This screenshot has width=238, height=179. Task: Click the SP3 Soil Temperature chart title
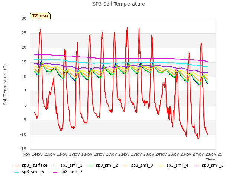119,4
